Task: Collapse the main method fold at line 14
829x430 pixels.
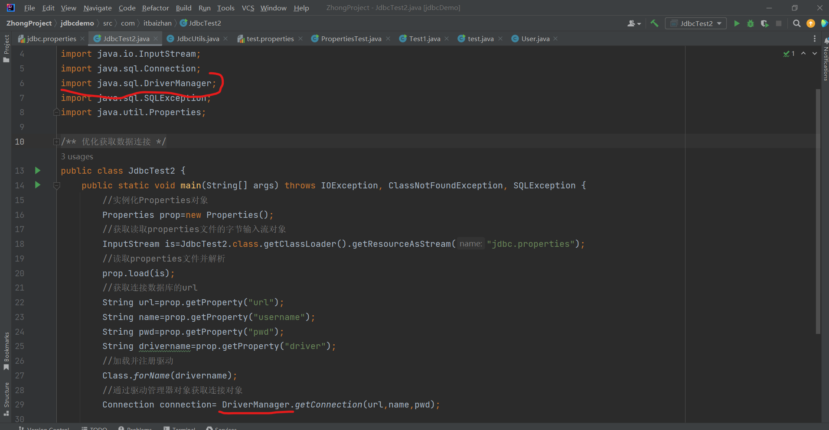Action: click(x=56, y=185)
